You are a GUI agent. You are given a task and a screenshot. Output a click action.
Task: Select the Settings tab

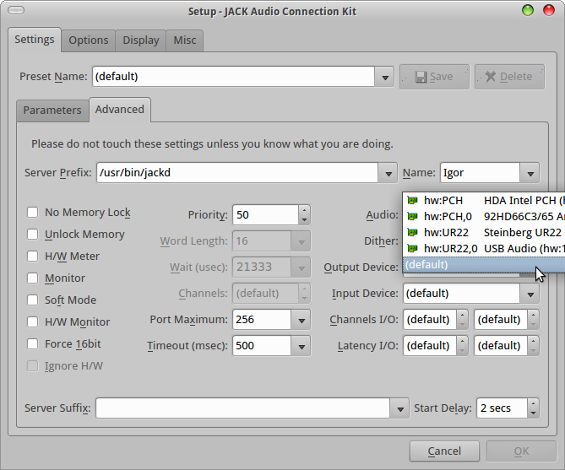35,40
